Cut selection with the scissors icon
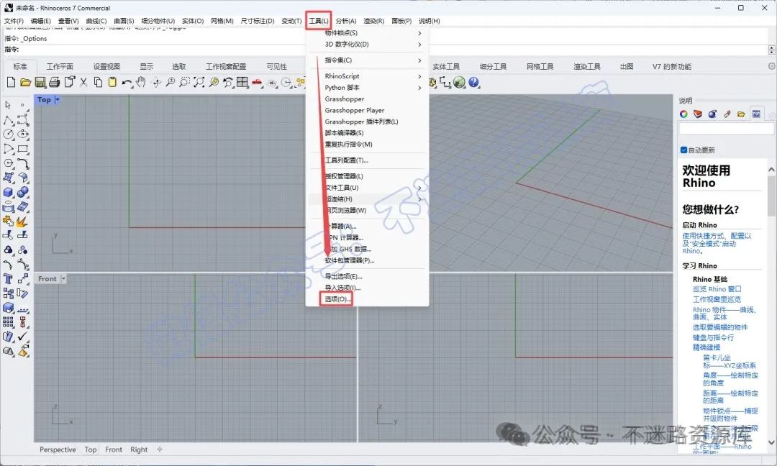The height and width of the screenshot is (466, 777). click(x=83, y=82)
